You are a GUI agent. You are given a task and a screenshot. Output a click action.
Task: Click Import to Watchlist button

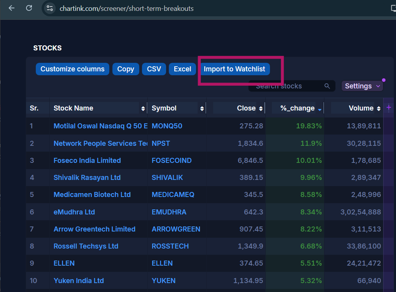[x=234, y=69]
